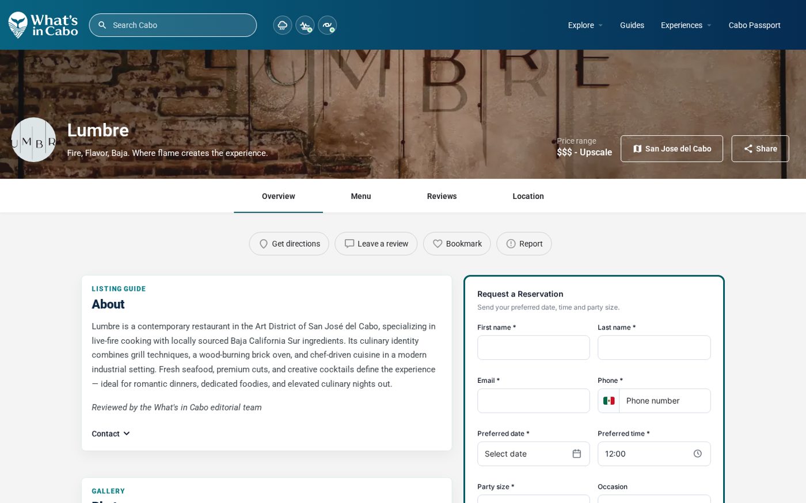
Task: Click the Email input field
Action: click(x=533, y=401)
